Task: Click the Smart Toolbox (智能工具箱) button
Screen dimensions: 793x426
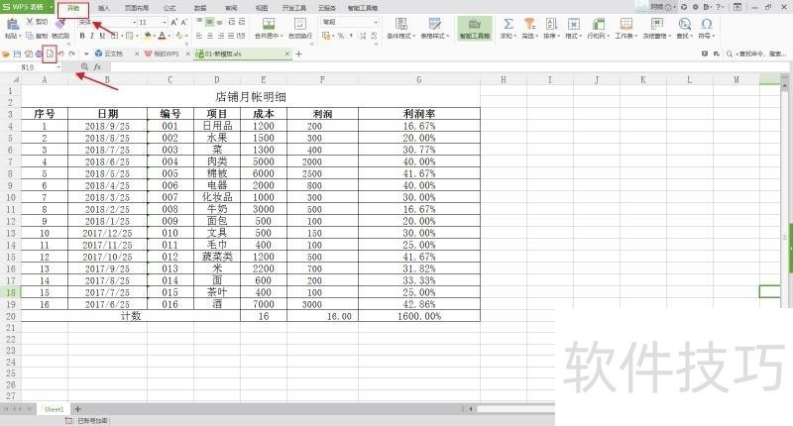Action: 474,28
